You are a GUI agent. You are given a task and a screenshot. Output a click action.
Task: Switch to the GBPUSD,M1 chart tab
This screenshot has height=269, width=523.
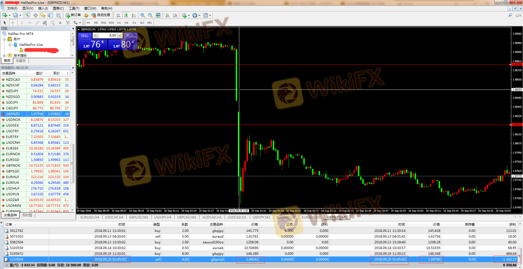pyautogui.click(x=139, y=217)
